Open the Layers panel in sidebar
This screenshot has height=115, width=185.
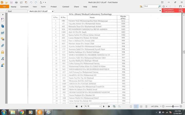3,33
